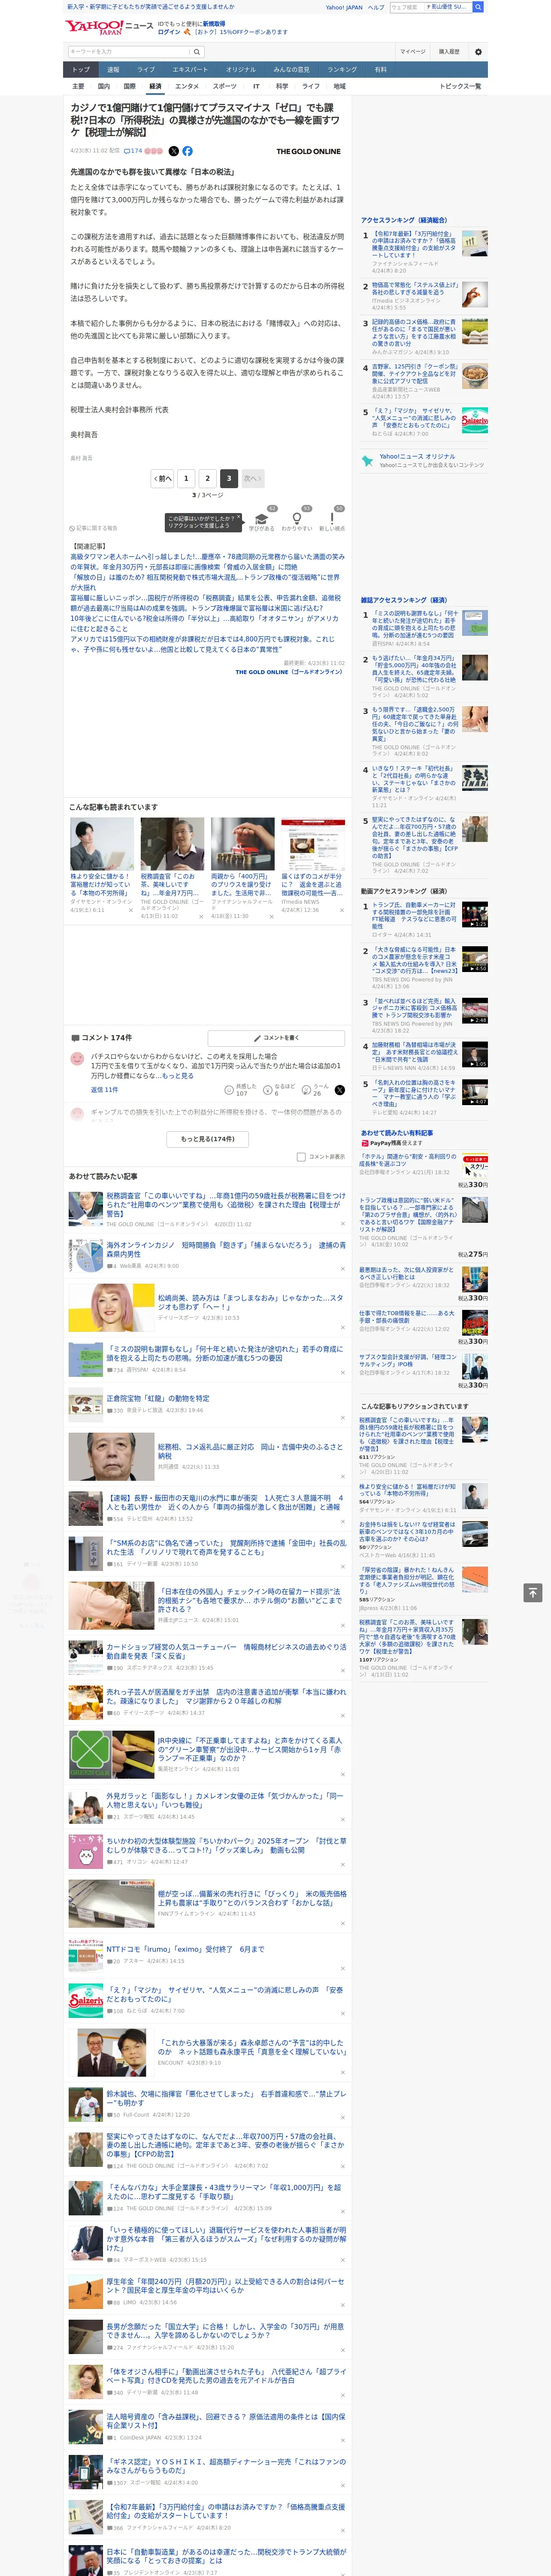The width and height of the screenshot is (551, 2576).
Task: Select '有料' navigation tab
Action: coord(380,70)
